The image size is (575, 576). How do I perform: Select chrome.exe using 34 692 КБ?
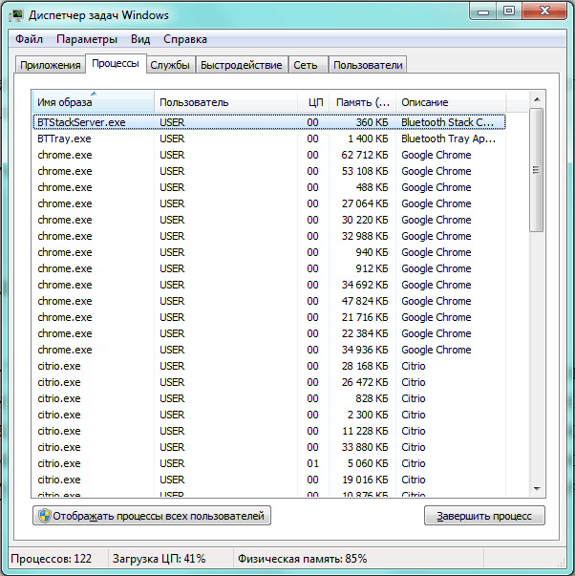point(269,285)
